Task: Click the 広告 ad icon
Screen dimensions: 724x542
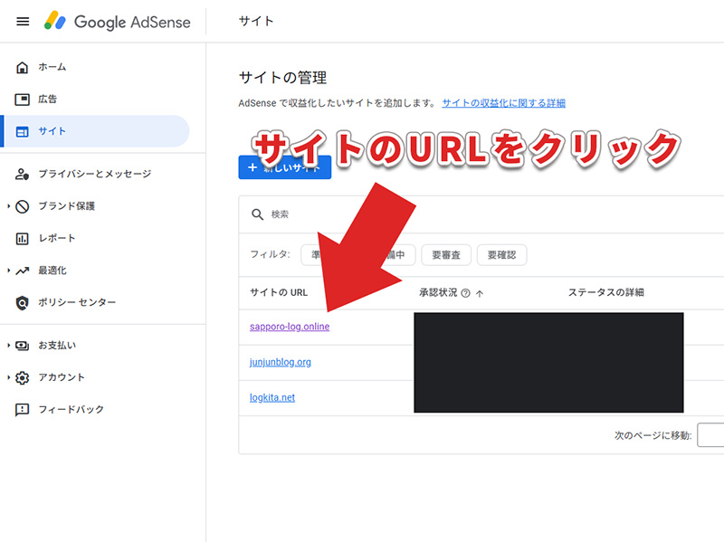Action: coord(22,100)
